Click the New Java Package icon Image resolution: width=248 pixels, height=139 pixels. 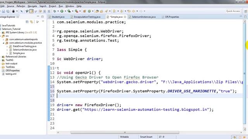[84, 11]
